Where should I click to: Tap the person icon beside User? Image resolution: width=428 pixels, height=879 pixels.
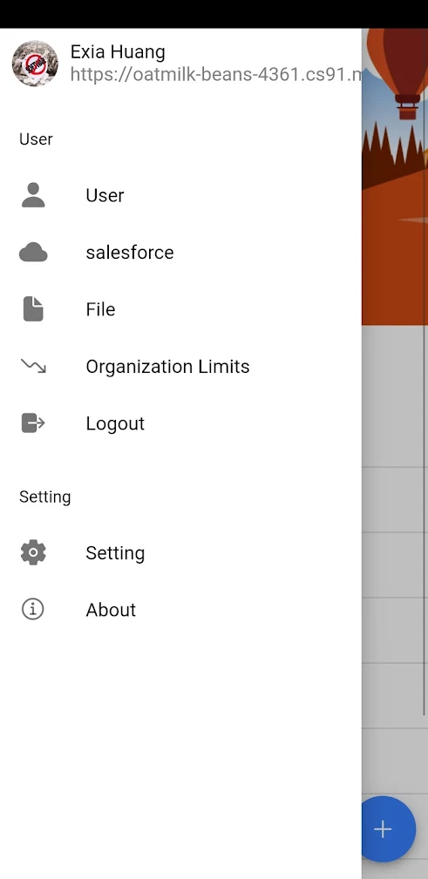click(33, 195)
